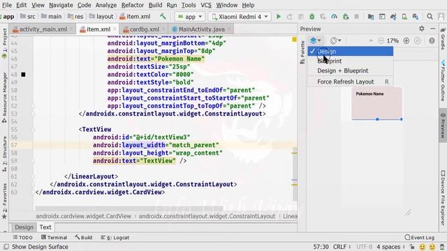The width and height of the screenshot is (447, 251).
Task: Open the VCS menu
Action: pyautogui.click(x=206, y=5)
